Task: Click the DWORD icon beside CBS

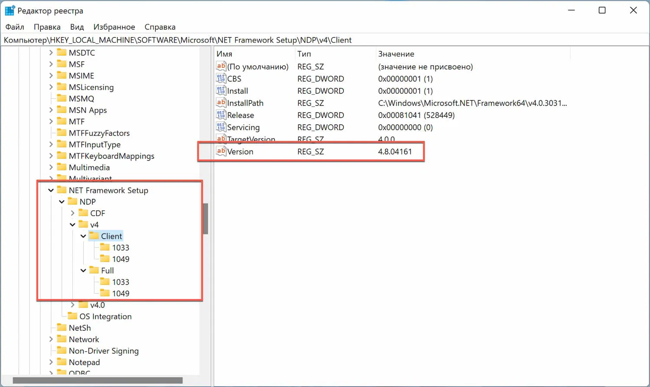Action: click(x=221, y=78)
